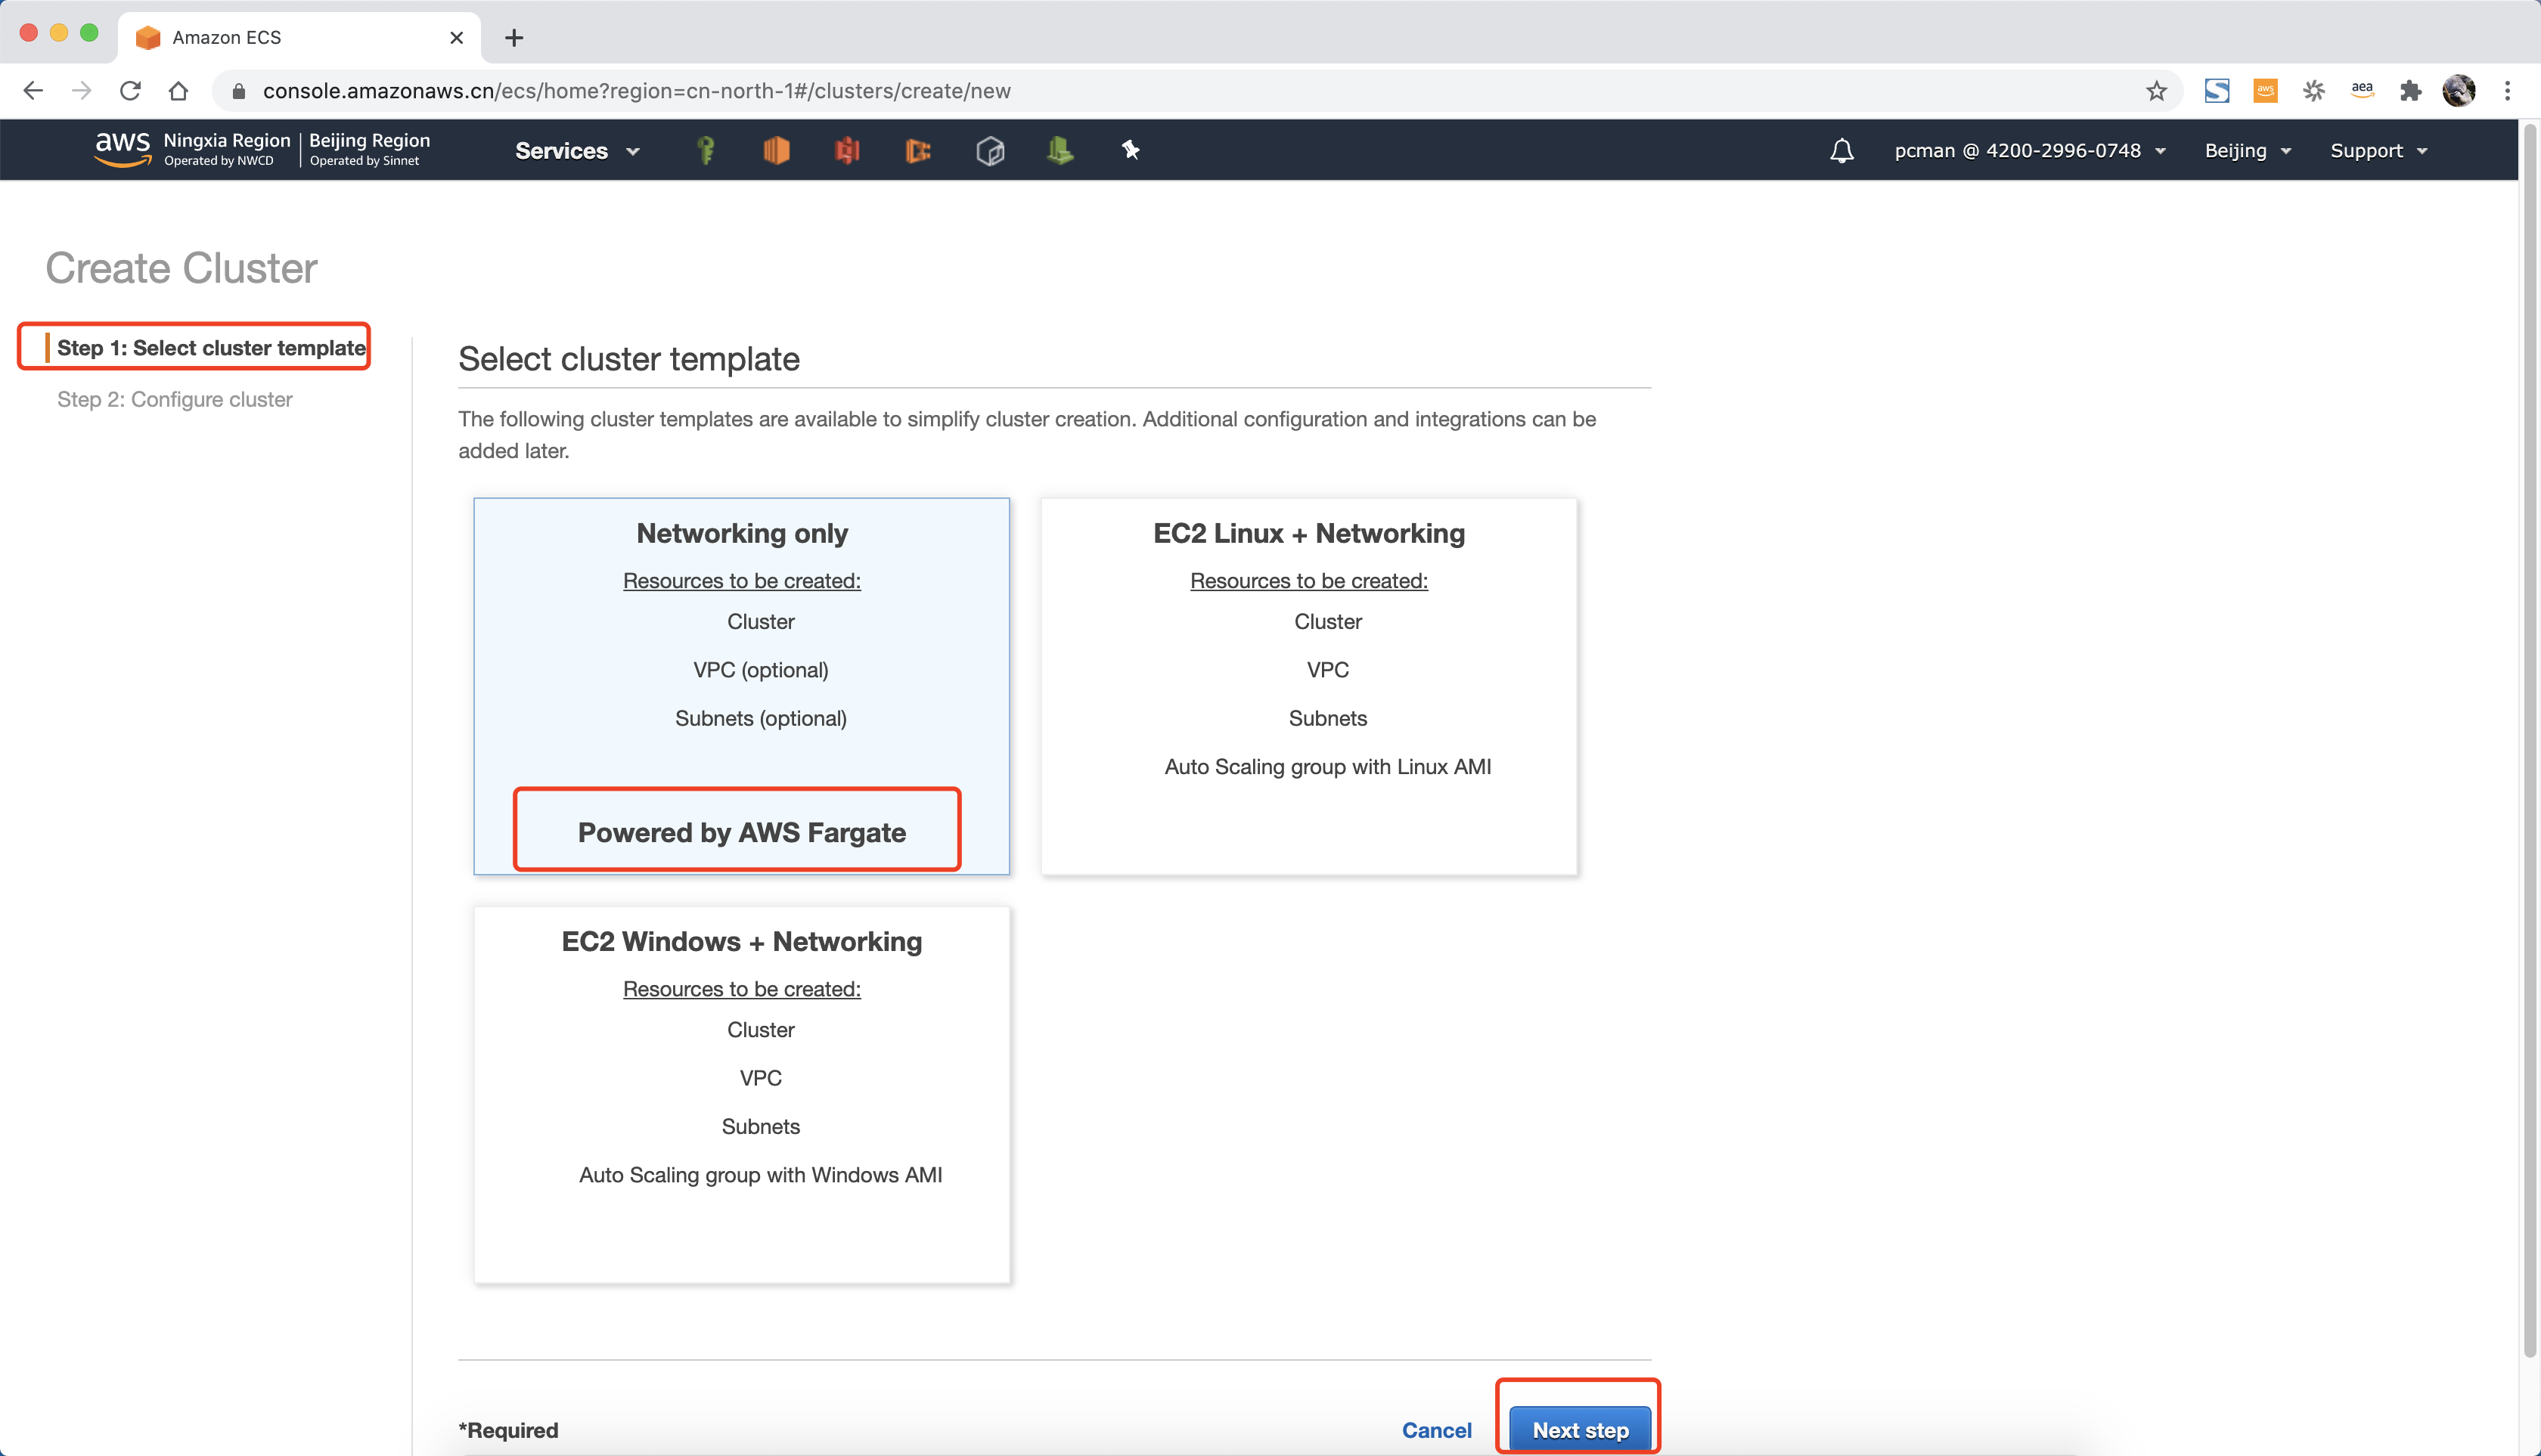Open a new browser tab

point(514,37)
